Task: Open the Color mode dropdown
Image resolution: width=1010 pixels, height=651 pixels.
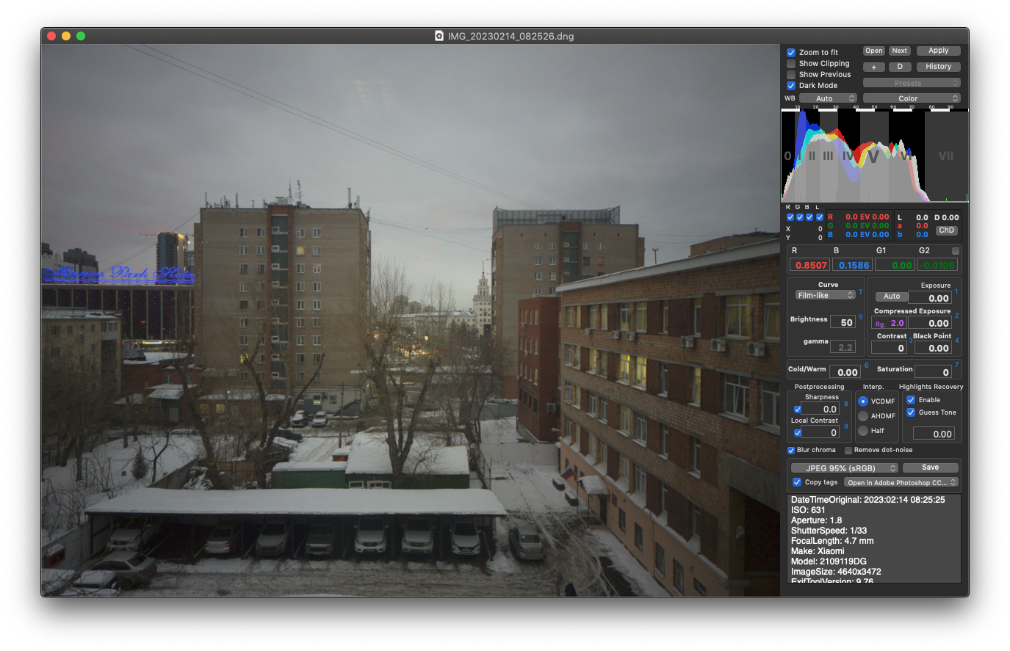Action: [912, 98]
